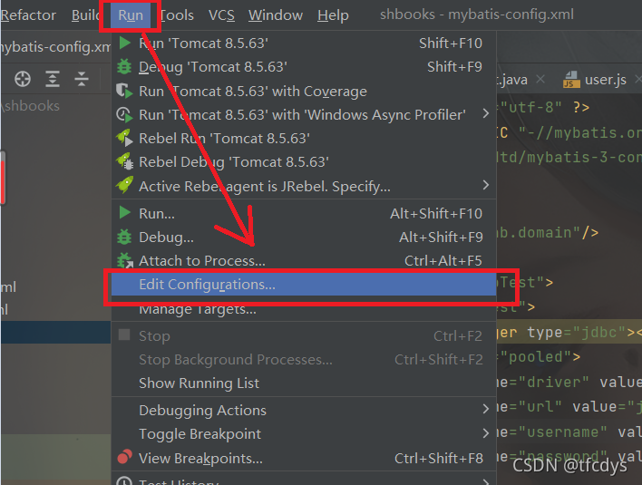Click the Expand All icon in Project toolbar

tap(53, 79)
